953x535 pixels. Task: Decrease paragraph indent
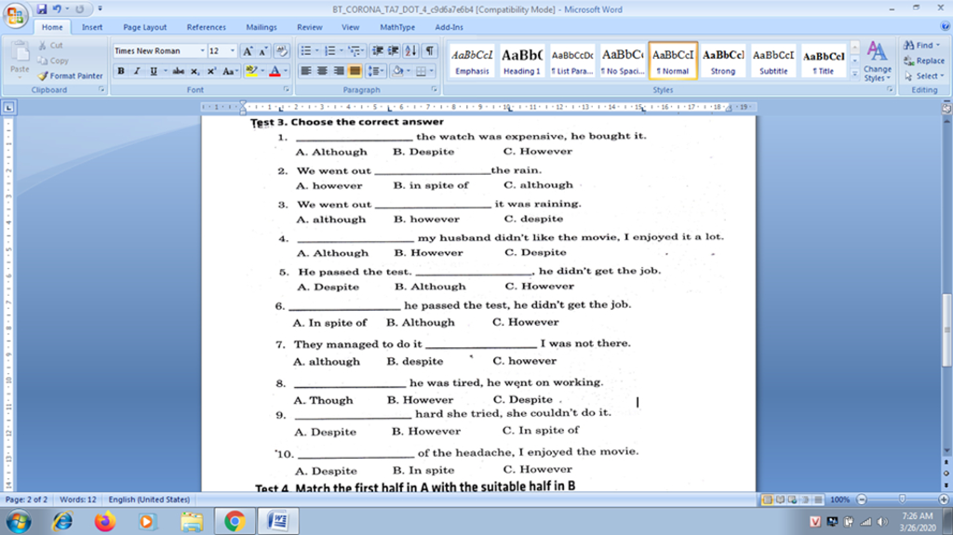coord(378,51)
